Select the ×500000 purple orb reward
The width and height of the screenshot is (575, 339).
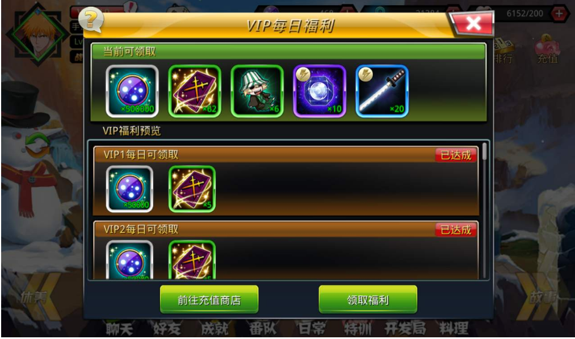[x=132, y=91]
